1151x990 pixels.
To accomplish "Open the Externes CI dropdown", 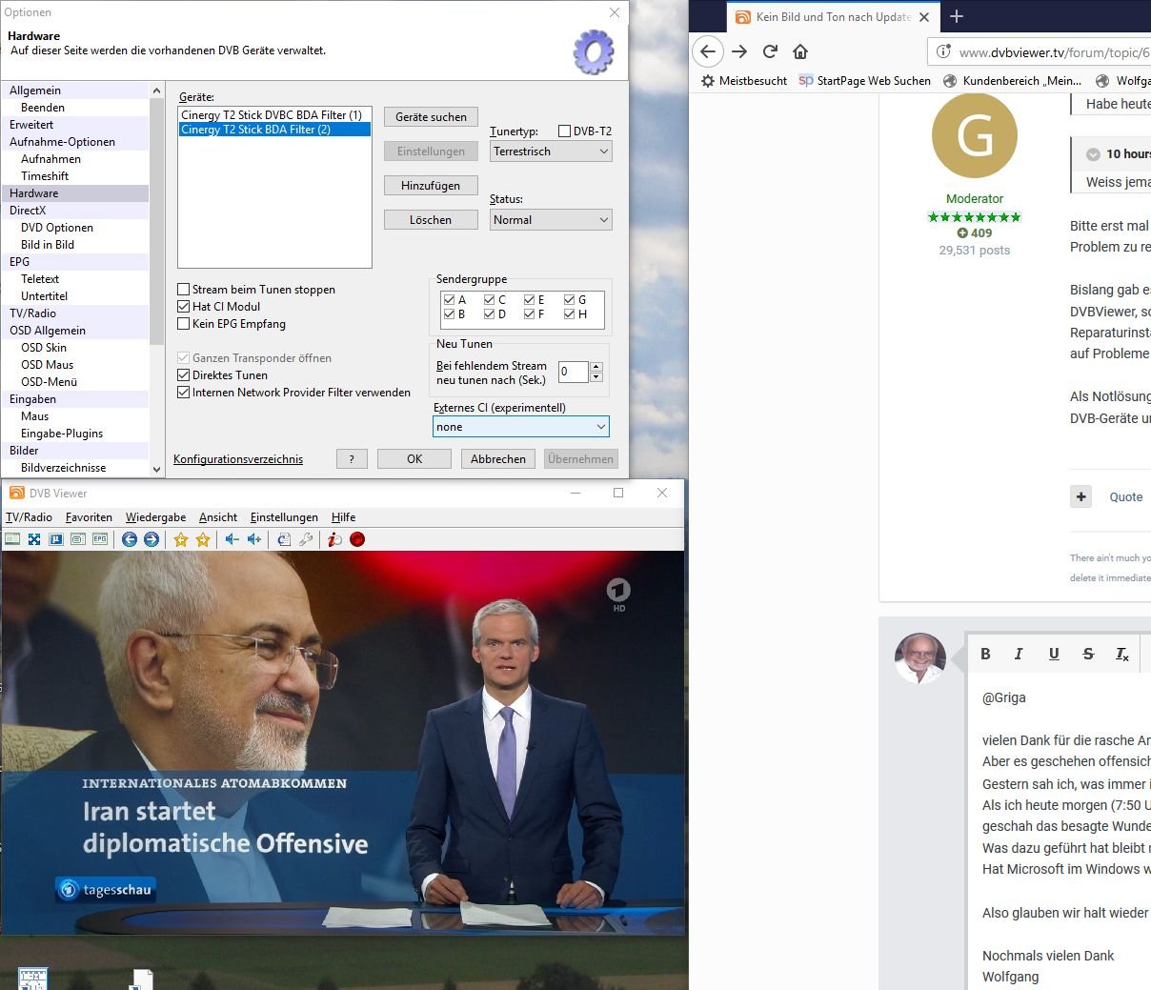I will click(520, 427).
